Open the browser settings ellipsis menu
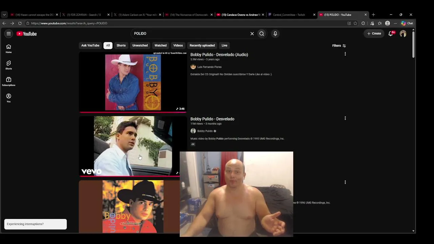The height and width of the screenshot is (244, 434). (x=395, y=23)
